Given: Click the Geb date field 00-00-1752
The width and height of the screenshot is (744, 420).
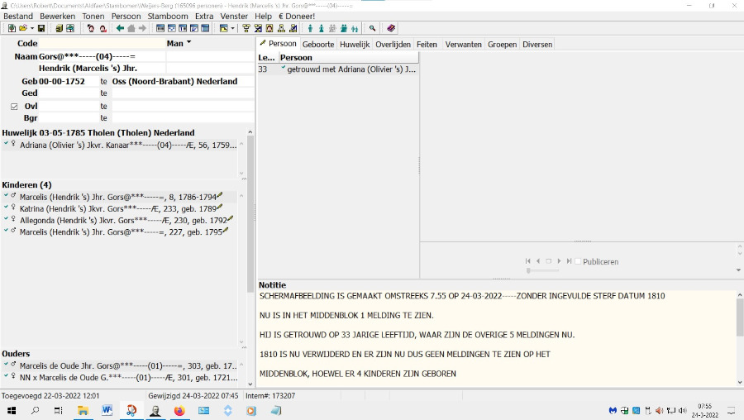Looking at the screenshot, I should tap(66, 81).
